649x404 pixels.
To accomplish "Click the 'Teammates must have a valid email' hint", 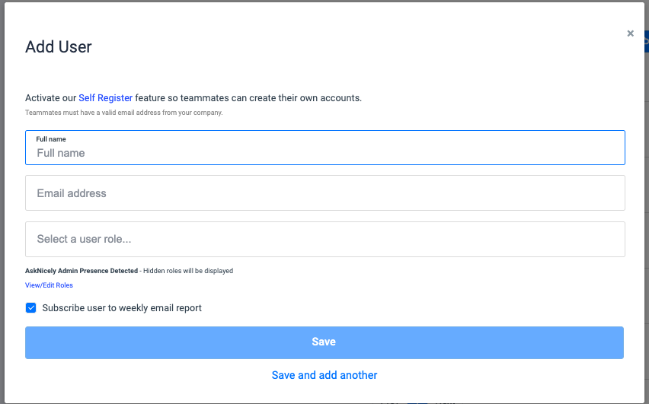I will (x=123, y=113).
